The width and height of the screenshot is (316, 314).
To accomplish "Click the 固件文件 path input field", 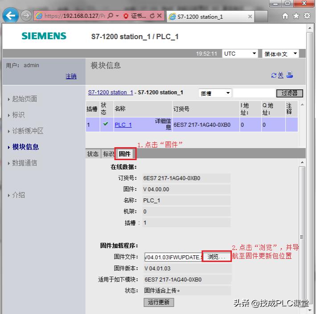I will coord(173,257).
